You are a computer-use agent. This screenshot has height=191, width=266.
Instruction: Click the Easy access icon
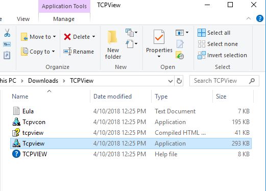[x=130, y=44]
